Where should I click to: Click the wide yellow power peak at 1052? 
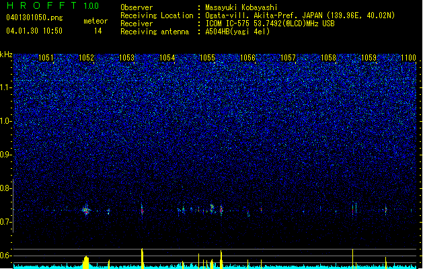[86, 262]
